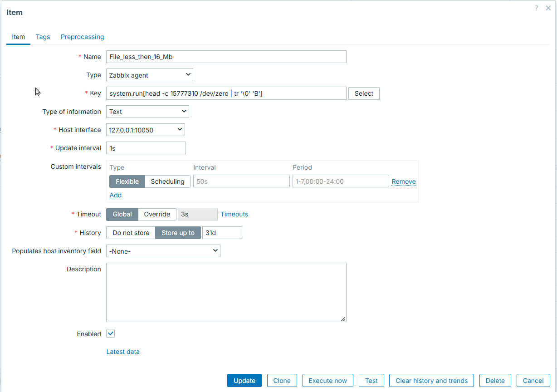The width and height of the screenshot is (557, 392).
Task: Click the help question mark icon
Action: coord(537,8)
